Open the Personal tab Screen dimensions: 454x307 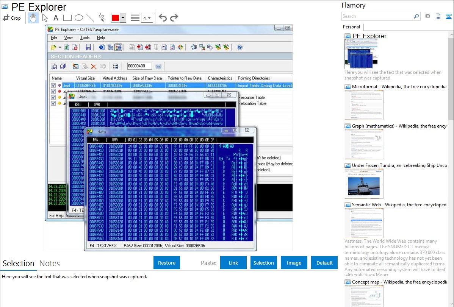(x=351, y=27)
